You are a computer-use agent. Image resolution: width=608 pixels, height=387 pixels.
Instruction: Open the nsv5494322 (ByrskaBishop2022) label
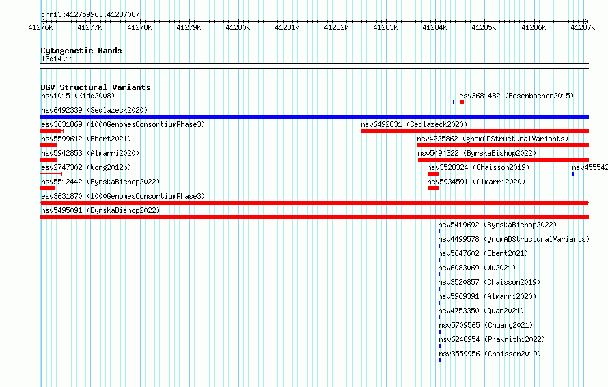[477, 153]
